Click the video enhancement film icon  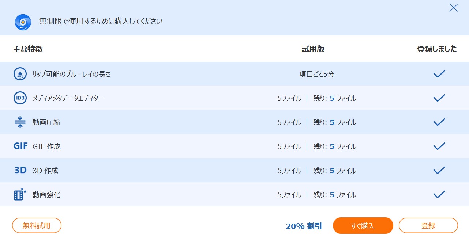tap(20, 194)
